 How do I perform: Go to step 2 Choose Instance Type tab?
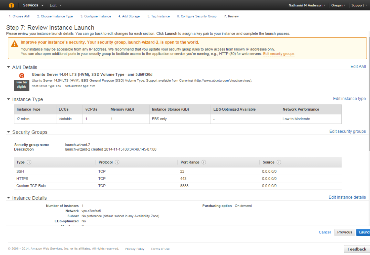click(x=55, y=16)
